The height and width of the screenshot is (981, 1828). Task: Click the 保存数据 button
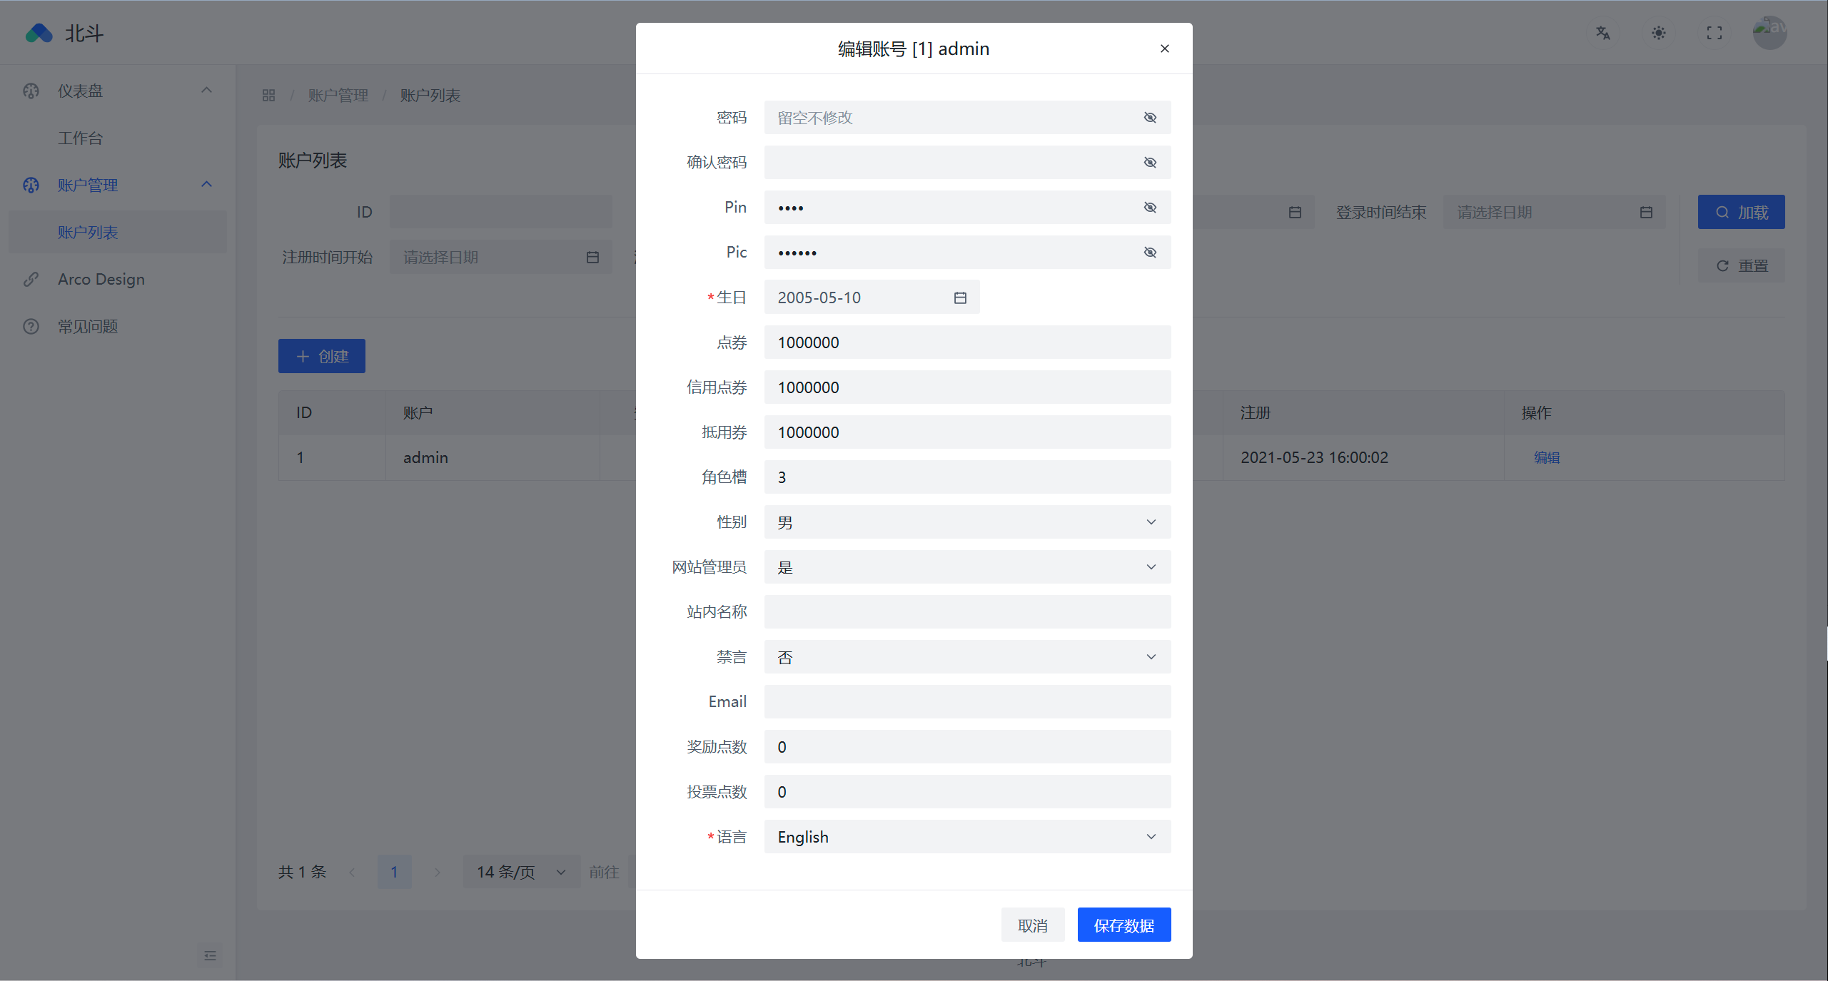[x=1123, y=925]
